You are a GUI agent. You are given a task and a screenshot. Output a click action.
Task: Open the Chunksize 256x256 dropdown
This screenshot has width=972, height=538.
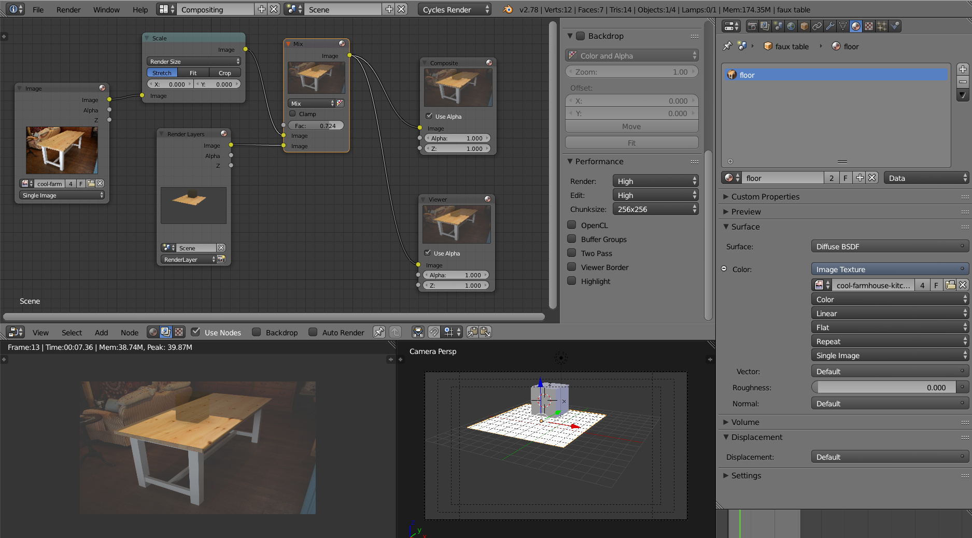(x=655, y=209)
